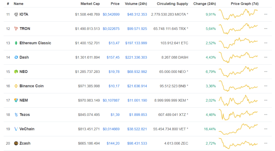
Task: Click the IOTA coin logo icon
Action: 16,14
